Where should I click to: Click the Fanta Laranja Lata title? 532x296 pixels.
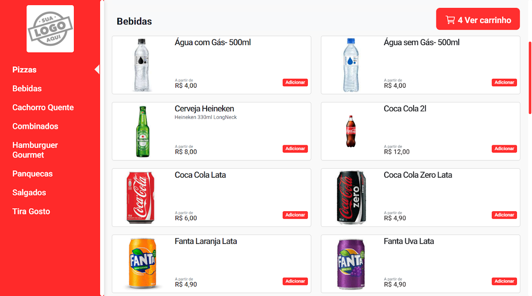click(205, 241)
